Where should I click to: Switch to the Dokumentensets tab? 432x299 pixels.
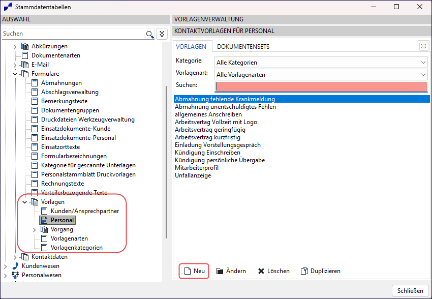[x=243, y=46]
